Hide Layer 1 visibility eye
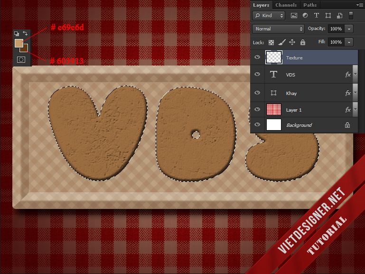 [257, 109]
